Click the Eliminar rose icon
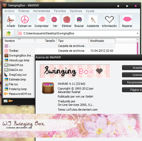Image resolution: width=142 pixels, height=141 pixels. pos(67,19)
